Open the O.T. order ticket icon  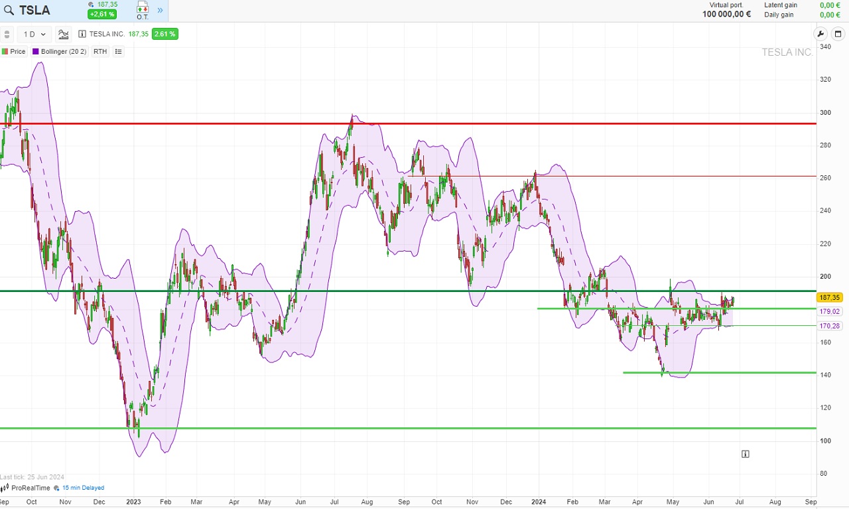point(143,10)
